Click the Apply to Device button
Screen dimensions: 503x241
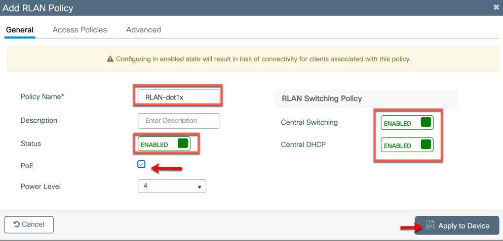(x=457, y=226)
